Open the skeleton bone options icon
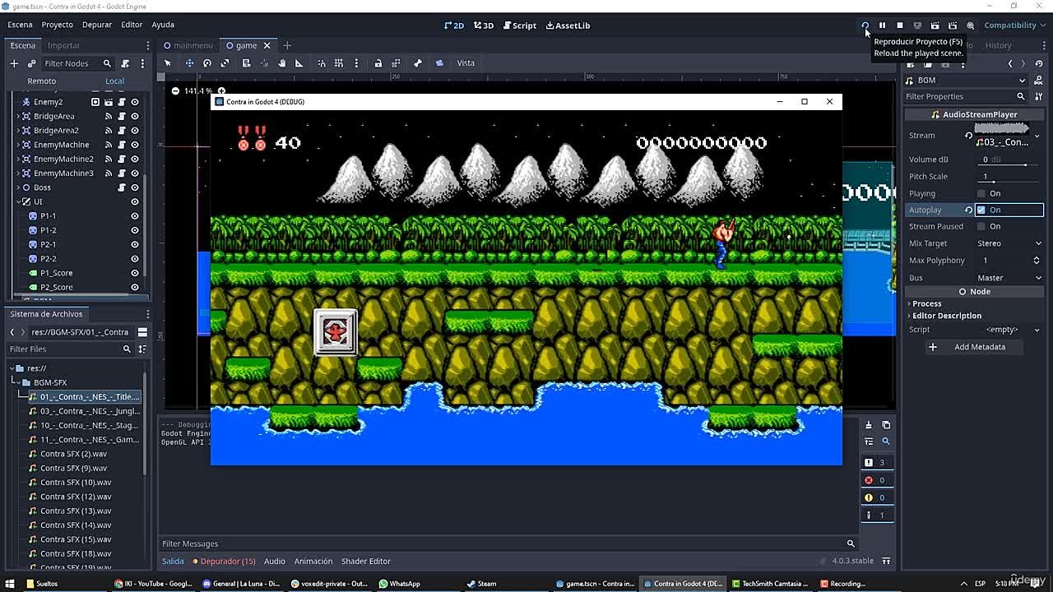This screenshot has height=592, width=1053. coord(417,63)
